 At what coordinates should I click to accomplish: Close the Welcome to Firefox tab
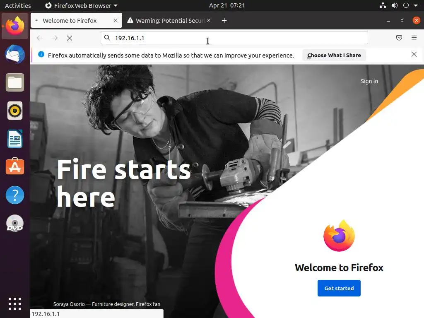coord(116,20)
